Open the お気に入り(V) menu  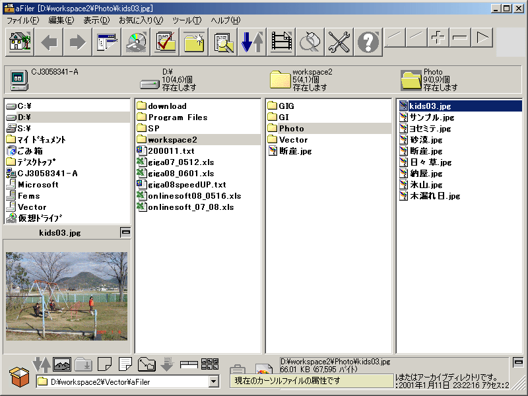click(141, 20)
